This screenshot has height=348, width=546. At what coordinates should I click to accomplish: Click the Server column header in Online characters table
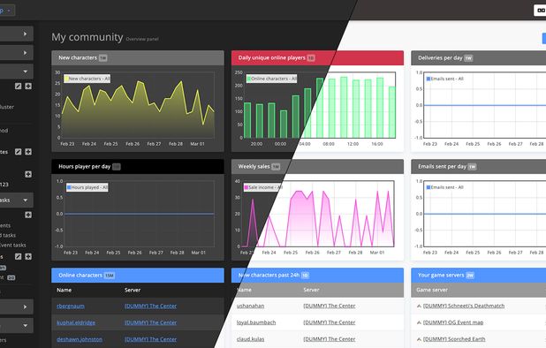click(133, 290)
